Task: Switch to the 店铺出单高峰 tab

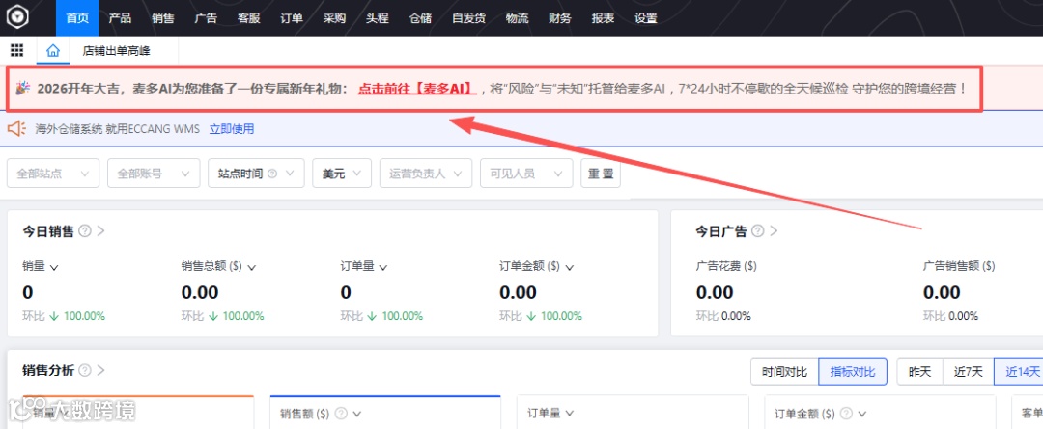Action: tap(115, 50)
